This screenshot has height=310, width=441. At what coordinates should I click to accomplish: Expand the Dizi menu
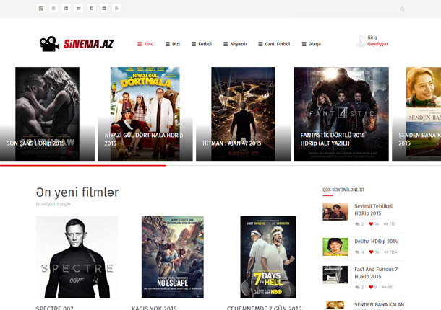pos(172,44)
